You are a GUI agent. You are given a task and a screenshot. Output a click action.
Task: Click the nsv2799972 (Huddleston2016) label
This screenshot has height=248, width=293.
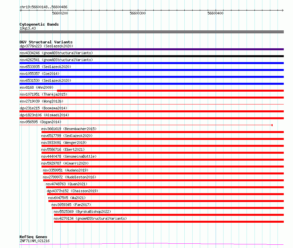[69, 177]
